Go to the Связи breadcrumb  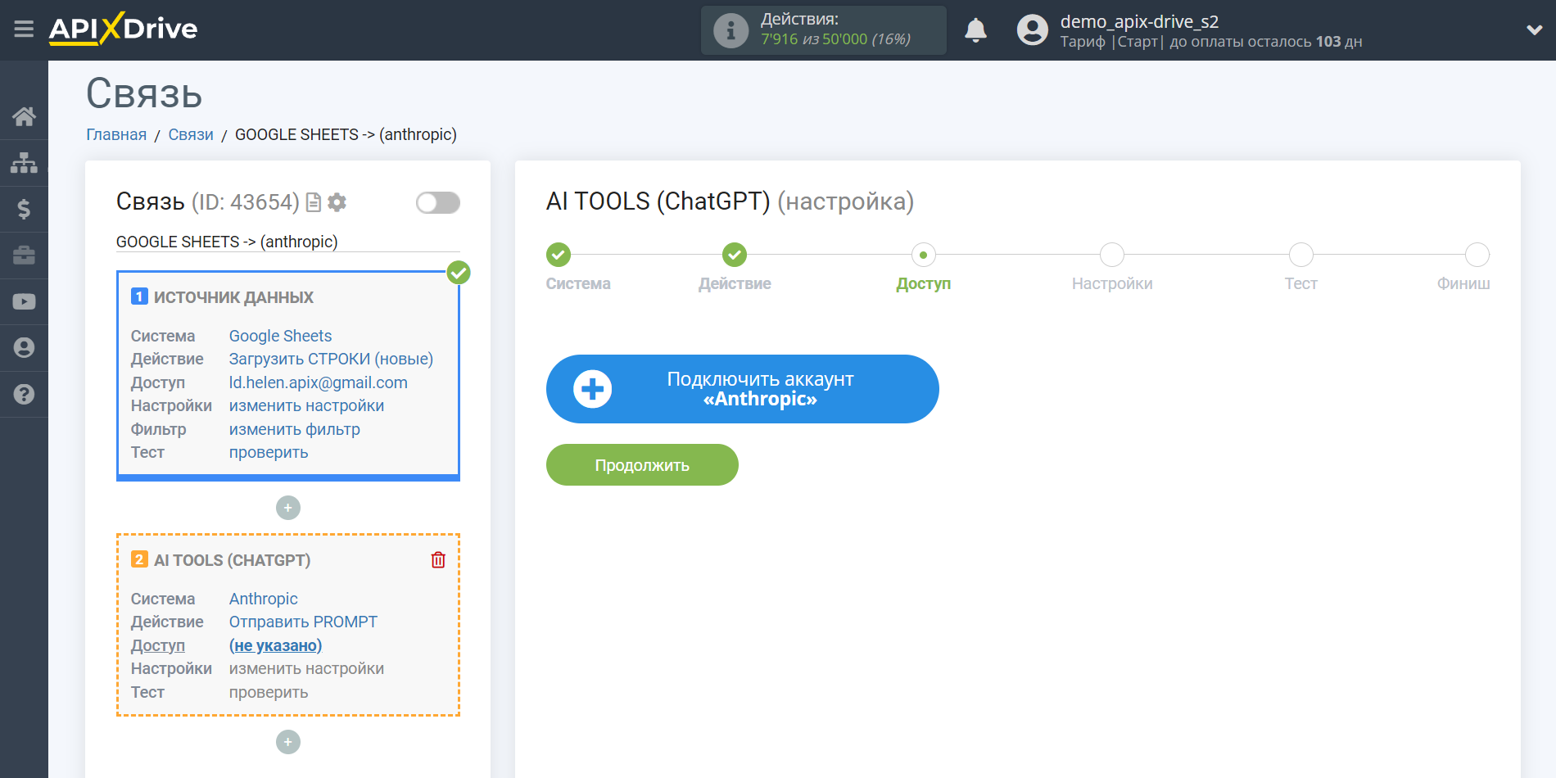[x=191, y=134]
